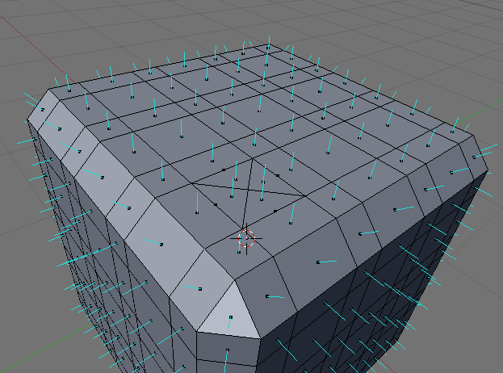Screen dimensions: 503x373
Task: Click the 3D cursor crosshair on the mesh
Action: 246,238
